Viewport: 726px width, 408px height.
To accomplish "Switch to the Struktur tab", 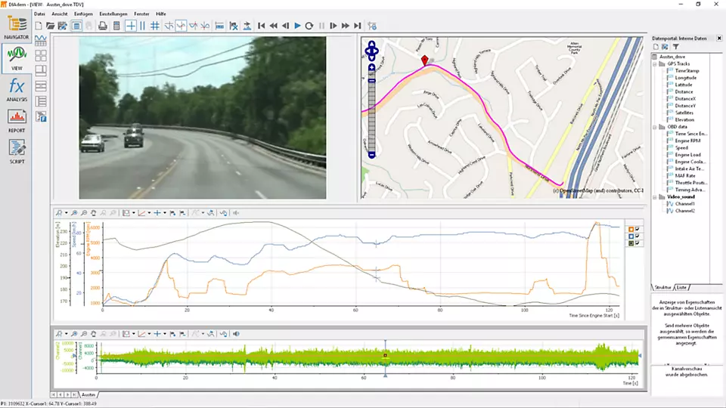I will [662, 287].
